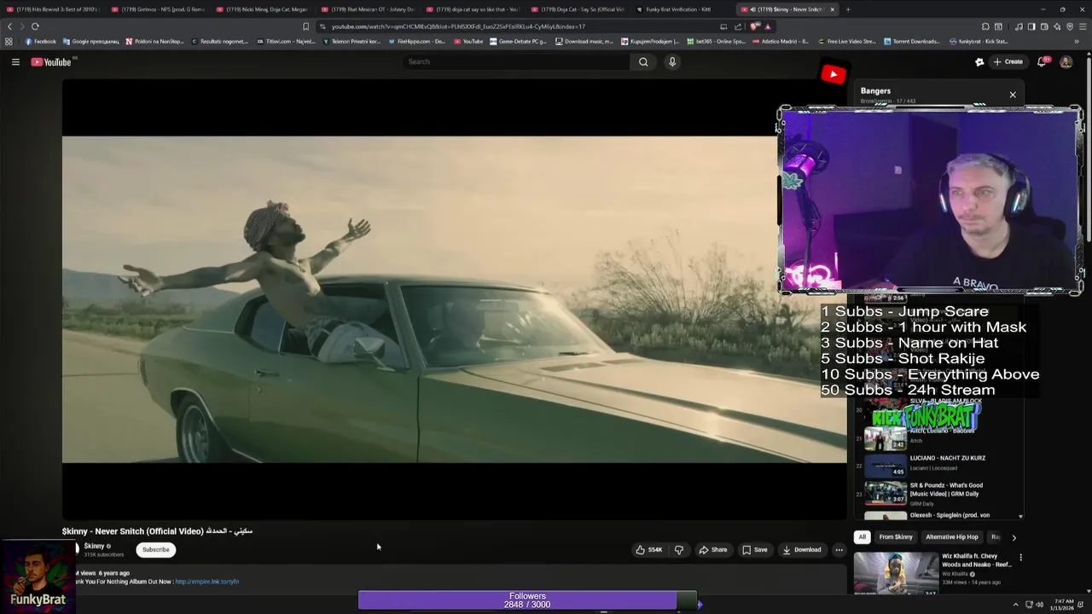Bookmark this page from address bar
The height and width of the screenshot is (614, 1092).
point(306,26)
